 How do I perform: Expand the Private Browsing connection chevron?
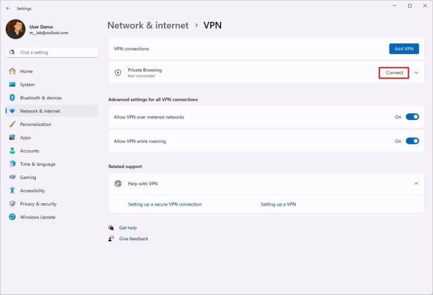coord(416,73)
